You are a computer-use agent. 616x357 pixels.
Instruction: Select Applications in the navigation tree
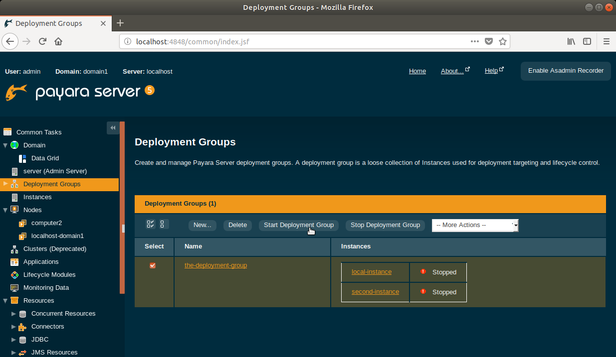click(x=41, y=262)
